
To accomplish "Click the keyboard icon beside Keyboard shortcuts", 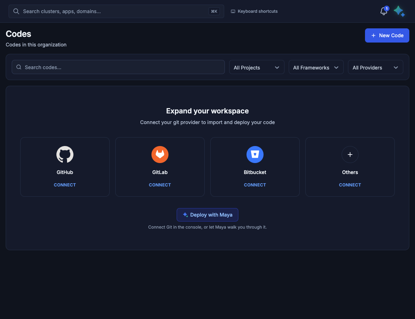I will pyautogui.click(x=233, y=11).
